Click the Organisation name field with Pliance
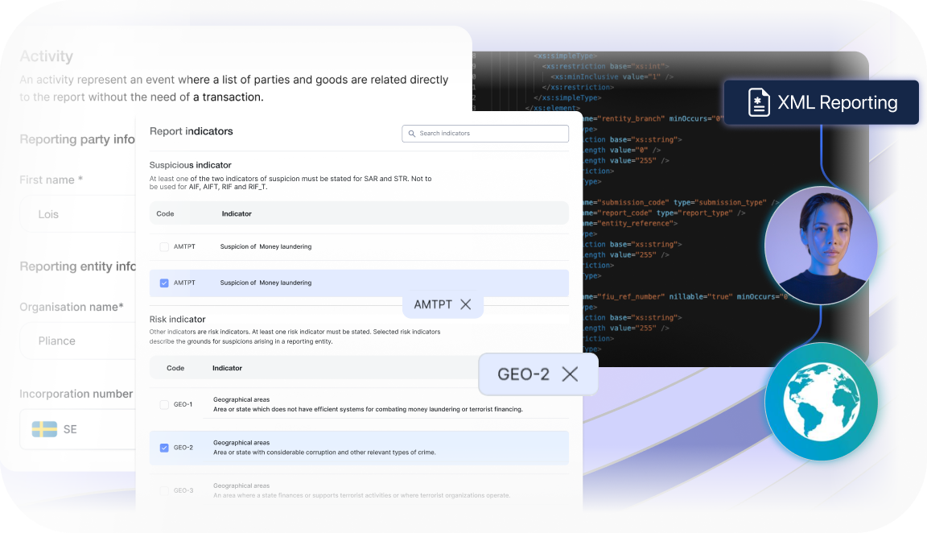The width and height of the screenshot is (927, 533). point(79,341)
